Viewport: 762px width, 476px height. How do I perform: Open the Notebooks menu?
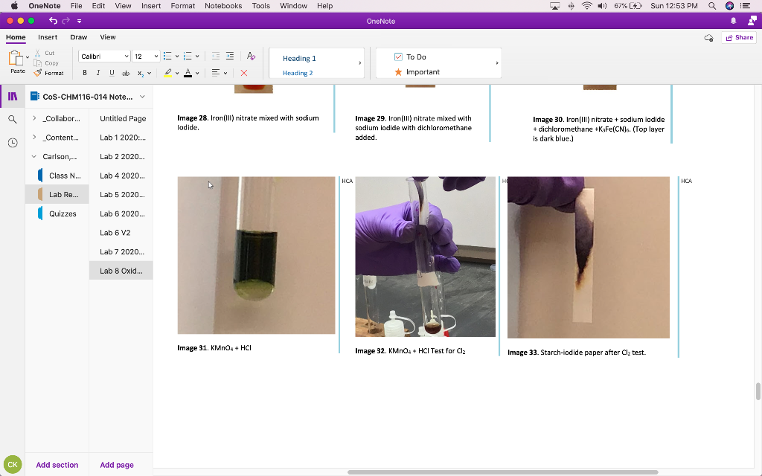(223, 6)
